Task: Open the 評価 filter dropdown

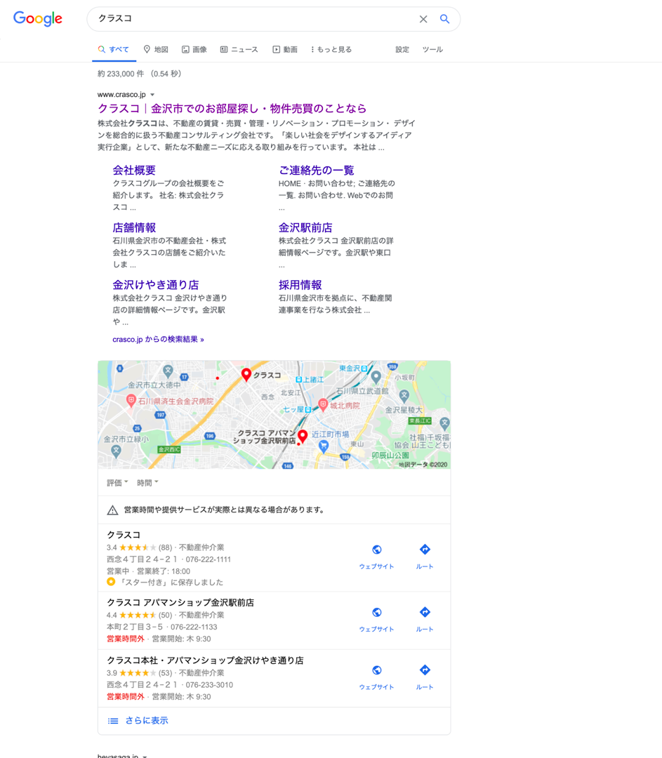Action: coord(117,482)
